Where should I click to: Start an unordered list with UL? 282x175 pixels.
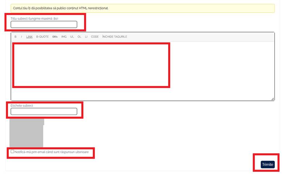point(72,37)
